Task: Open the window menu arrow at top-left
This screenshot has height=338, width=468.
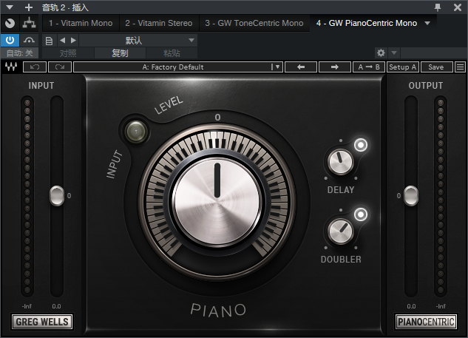Action: (x=10, y=7)
